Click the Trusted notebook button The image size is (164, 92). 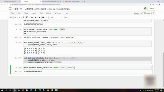click(x=136, y=13)
